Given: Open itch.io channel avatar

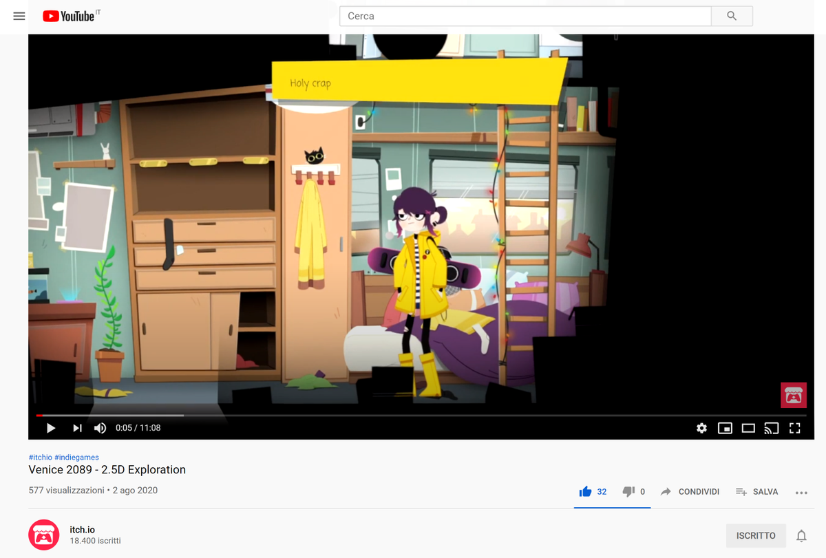Looking at the screenshot, I should pos(43,535).
